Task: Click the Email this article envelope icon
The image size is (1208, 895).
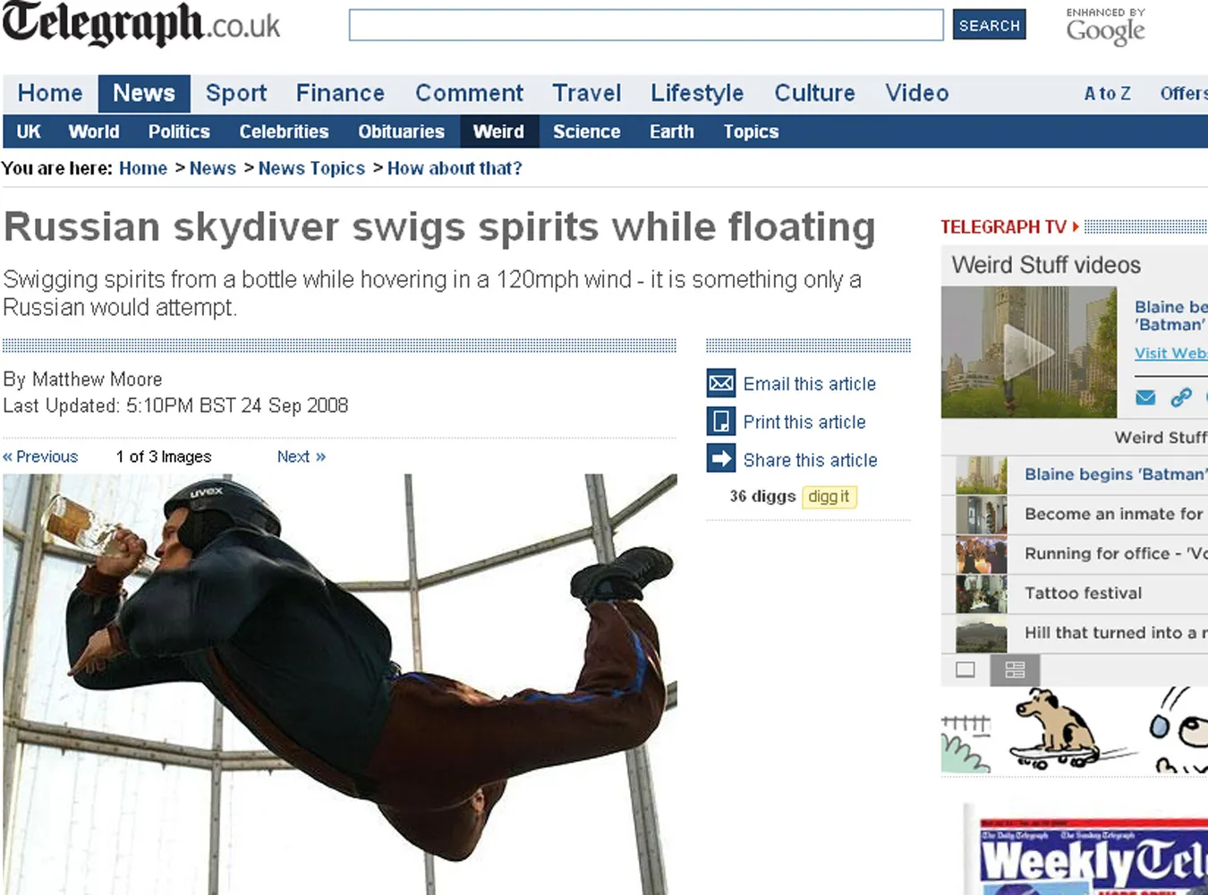Action: (x=721, y=383)
